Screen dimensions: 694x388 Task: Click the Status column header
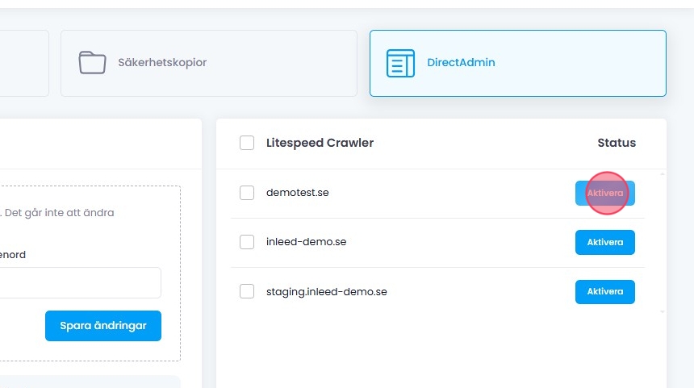tap(617, 144)
